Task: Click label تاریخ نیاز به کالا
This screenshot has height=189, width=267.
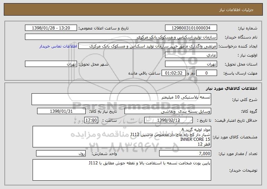Action: [103, 111]
